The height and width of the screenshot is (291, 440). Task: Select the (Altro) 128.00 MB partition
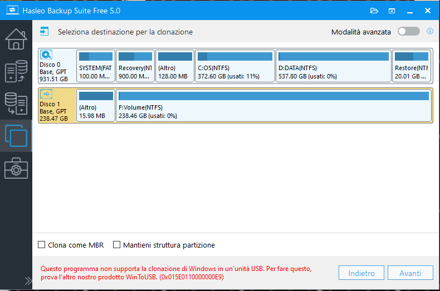pos(175,66)
